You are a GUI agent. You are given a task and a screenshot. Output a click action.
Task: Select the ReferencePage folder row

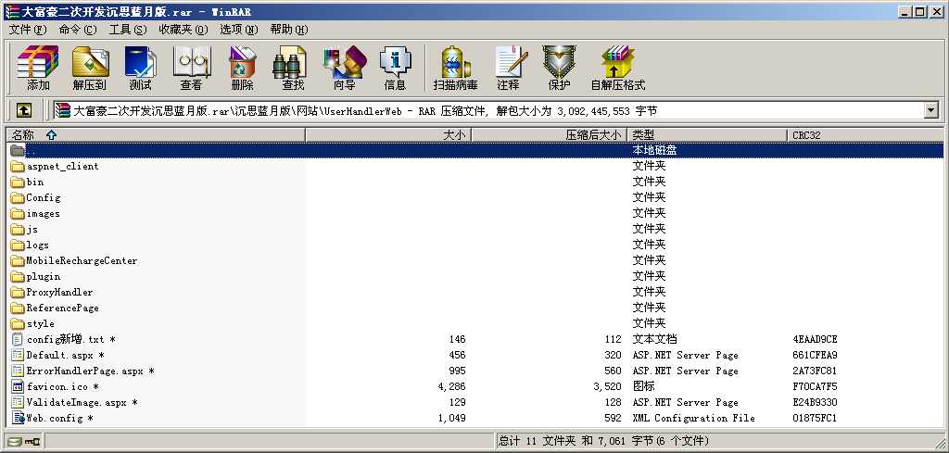click(x=474, y=308)
